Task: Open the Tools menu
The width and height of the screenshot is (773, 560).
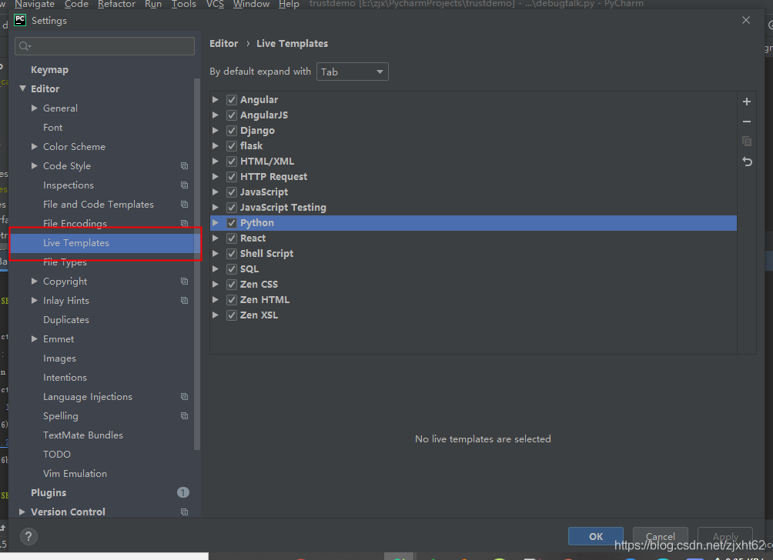Action: point(183,5)
